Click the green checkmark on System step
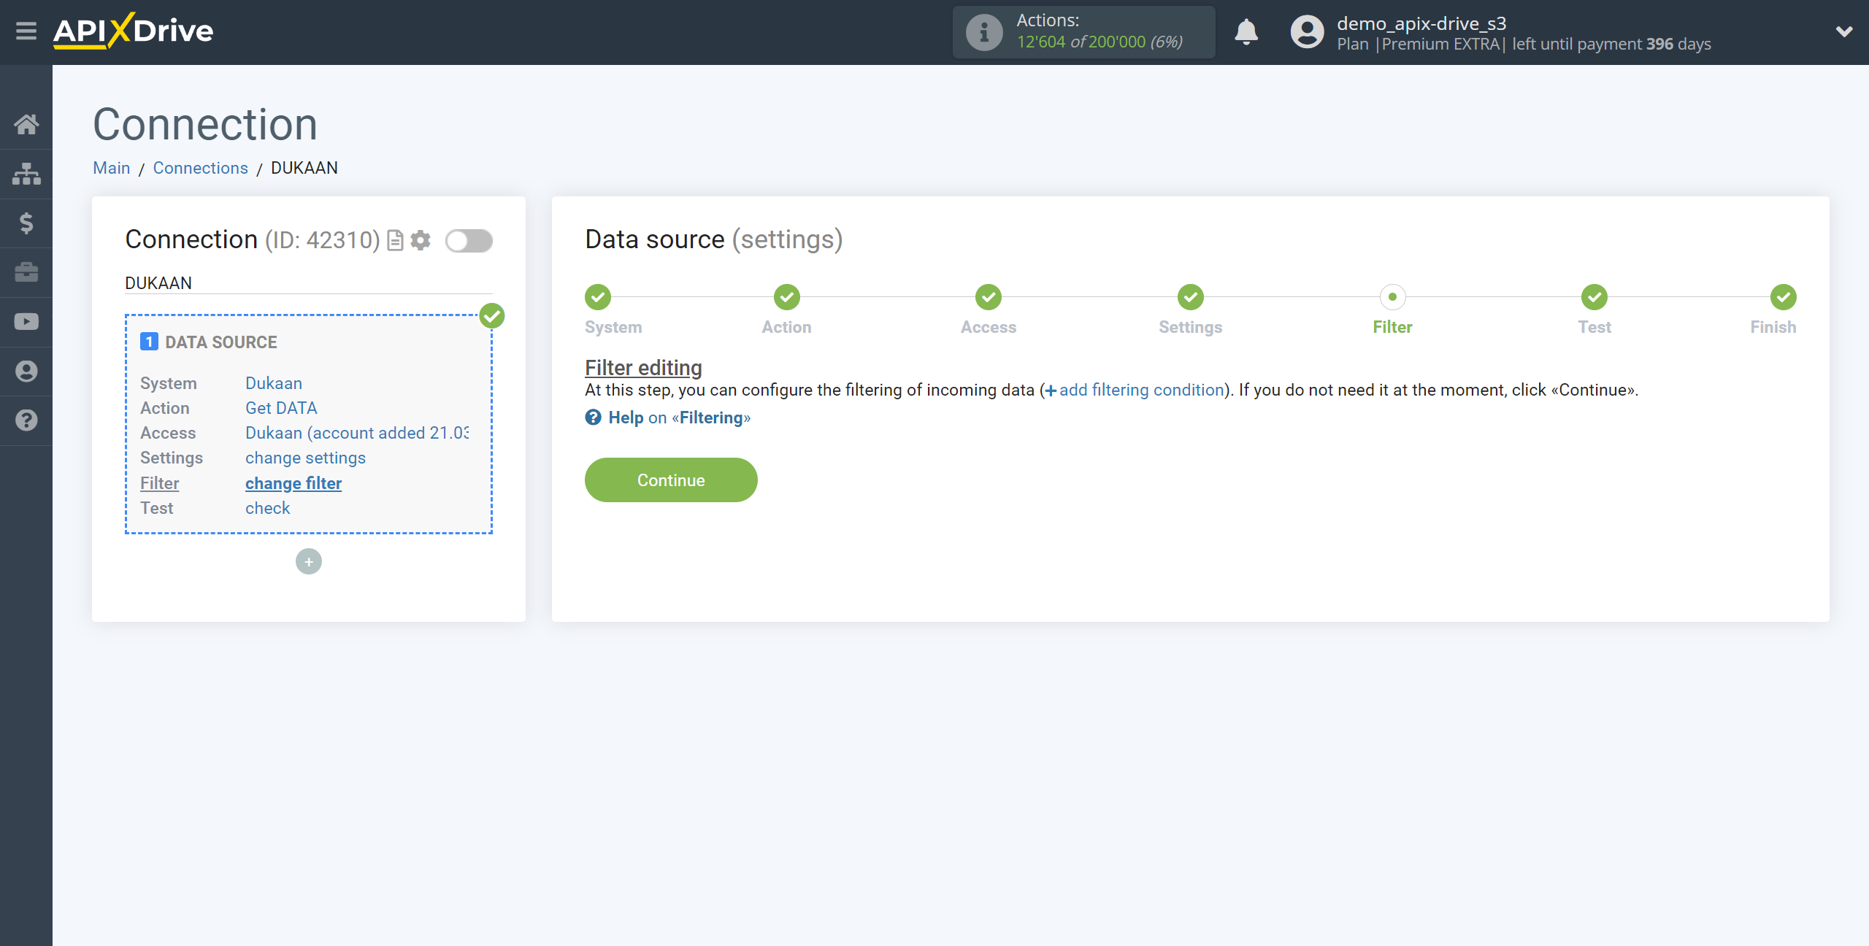The height and width of the screenshot is (946, 1869). coord(597,298)
